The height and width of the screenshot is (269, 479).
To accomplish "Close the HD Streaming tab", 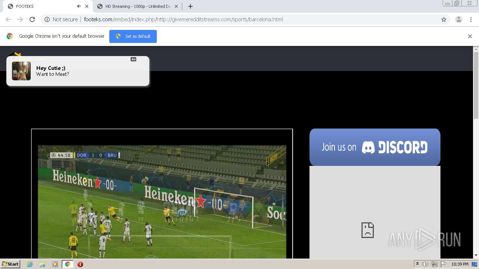I will pyautogui.click(x=176, y=6).
